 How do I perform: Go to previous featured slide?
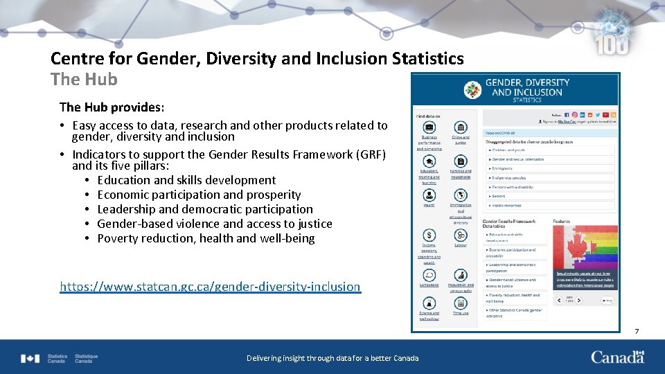559,300
